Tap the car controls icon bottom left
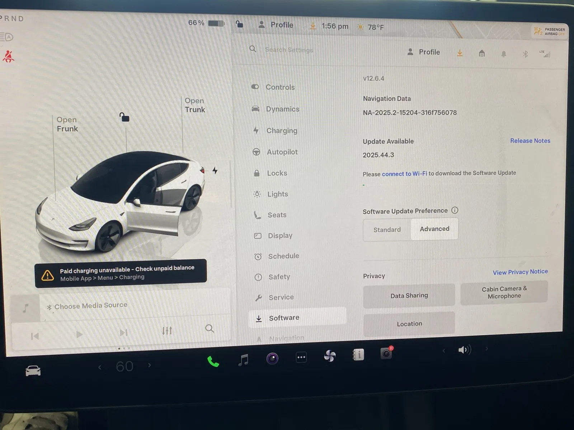 [33, 371]
